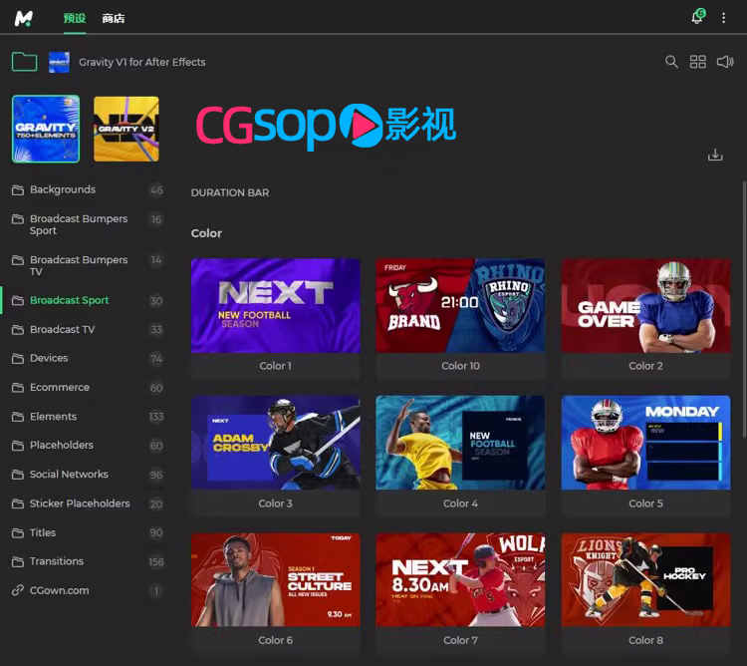The width and height of the screenshot is (747, 666).
Task: Click the search magnifier icon
Action: [x=671, y=62]
